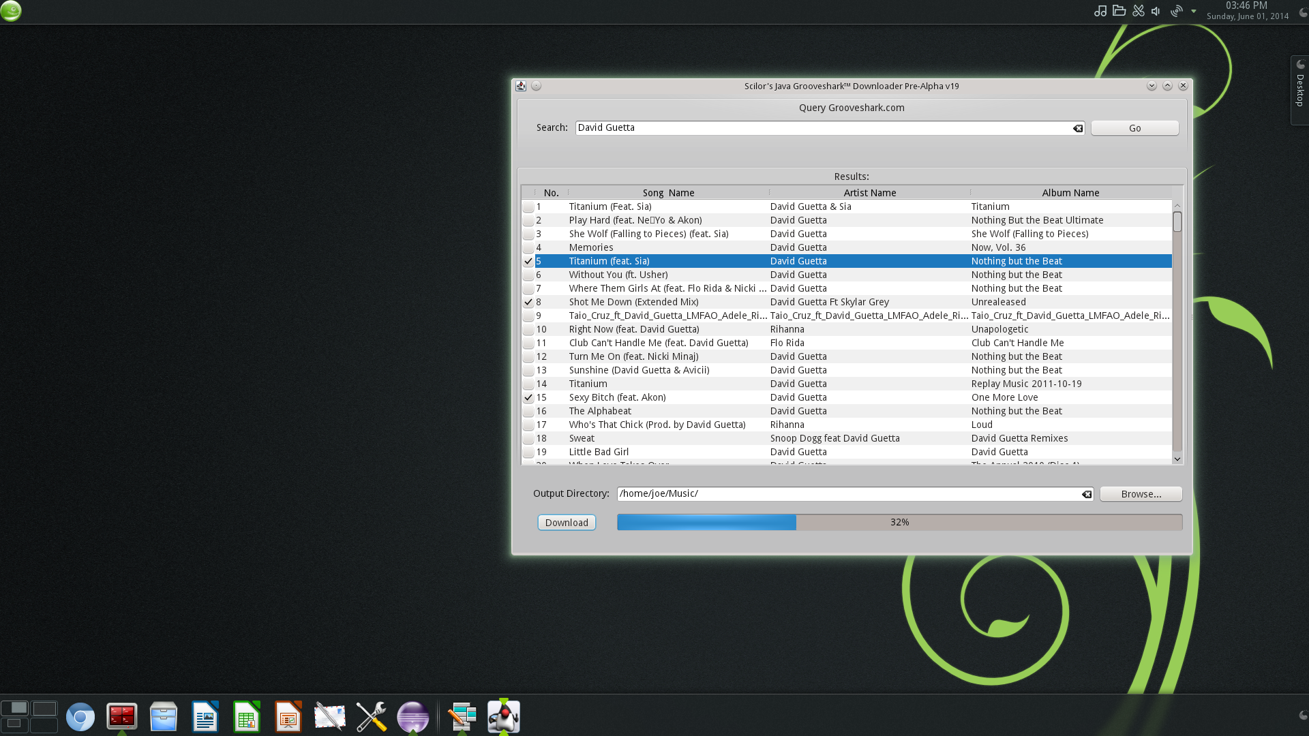Open the volume speaker tray icon
The height and width of the screenshot is (736, 1309).
(1156, 11)
